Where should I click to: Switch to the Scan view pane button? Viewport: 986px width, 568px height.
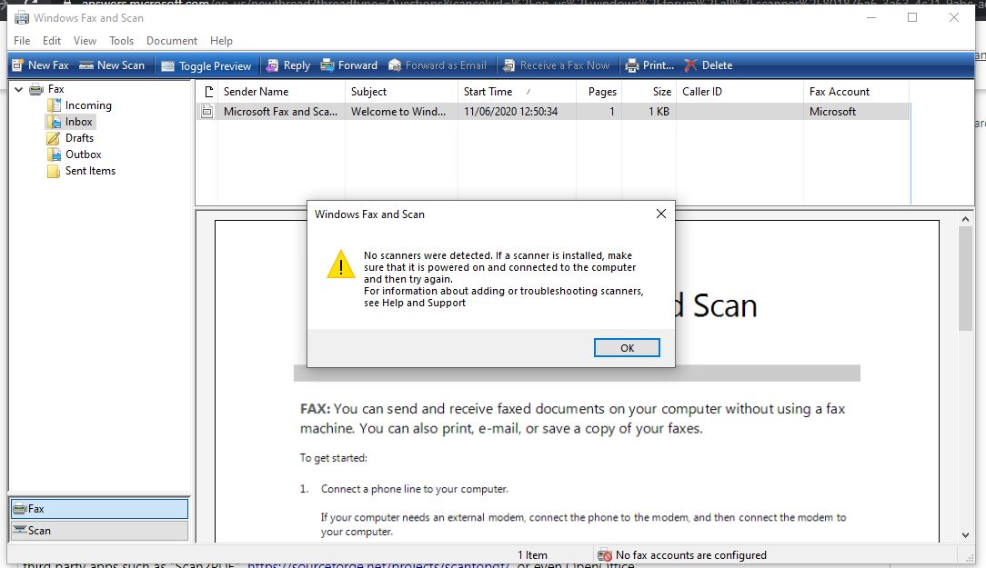[99, 531]
